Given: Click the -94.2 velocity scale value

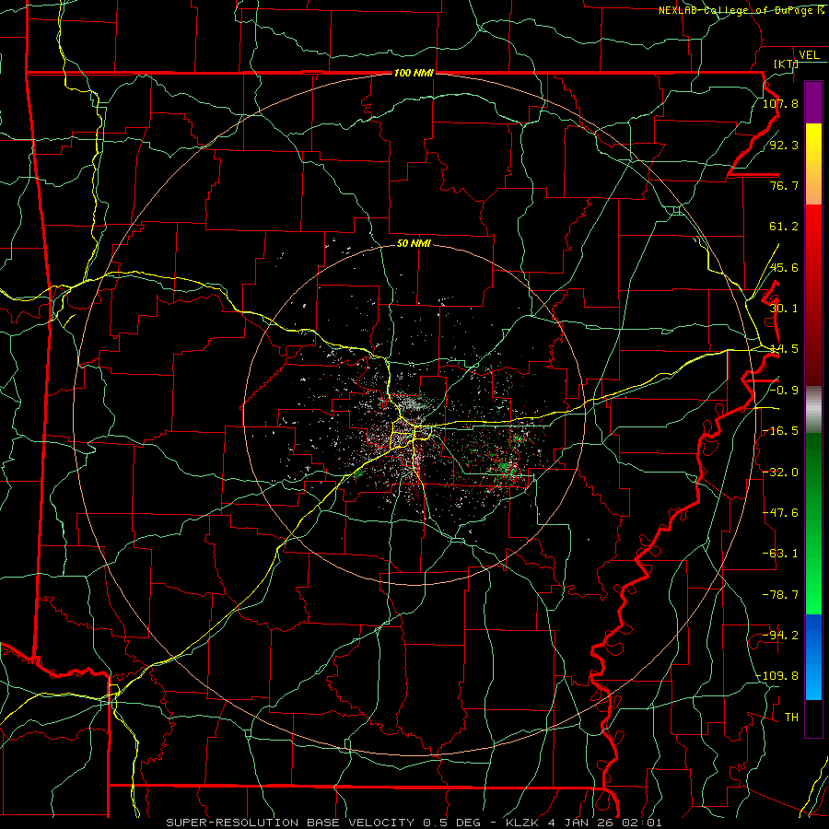Looking at the screenshot, I should pos(780,636).
